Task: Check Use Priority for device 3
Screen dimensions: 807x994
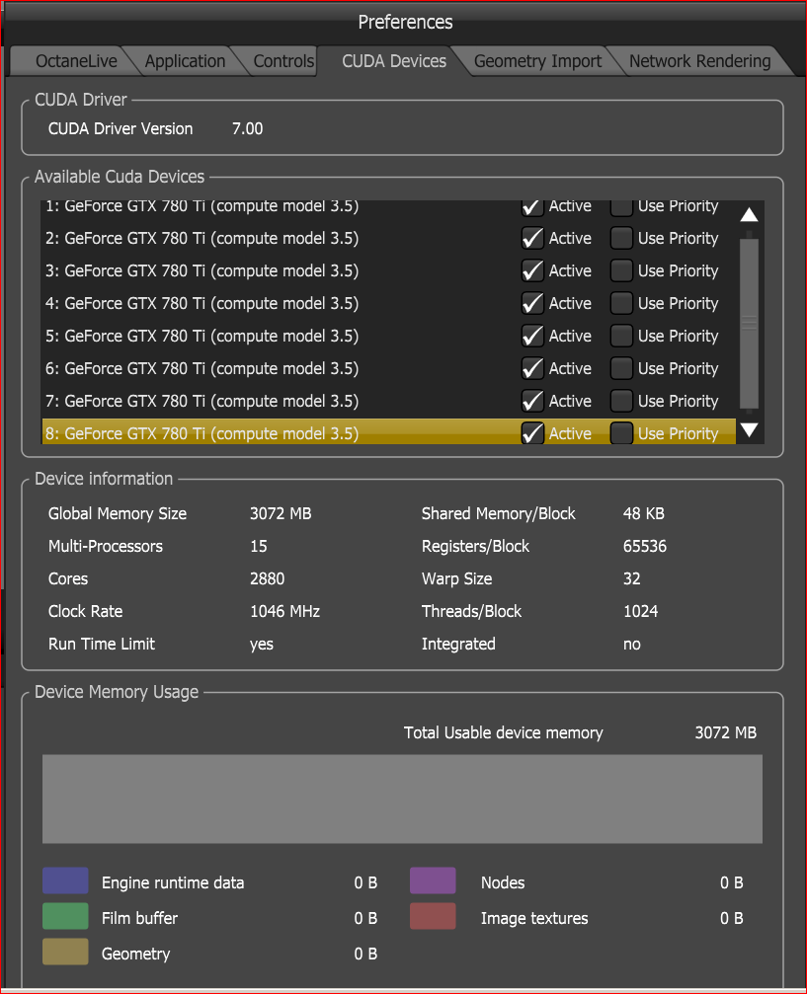Action: pyautogui.click(x=621, y=270)
